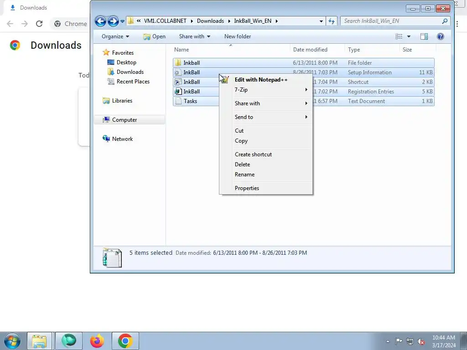Select the Downloads tab in Chrome

coord(33,7)
